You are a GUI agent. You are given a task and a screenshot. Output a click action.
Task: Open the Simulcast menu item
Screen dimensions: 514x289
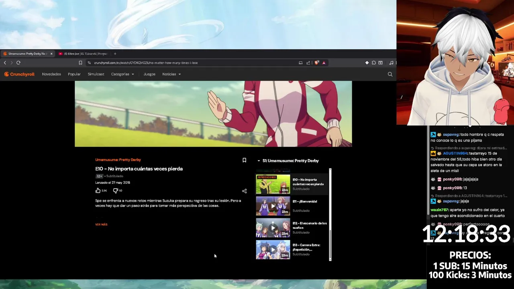coord(96,74)
